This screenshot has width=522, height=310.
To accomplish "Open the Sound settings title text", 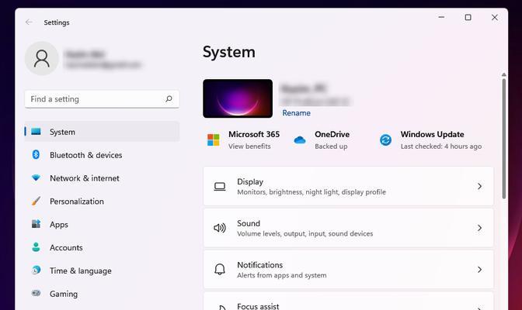I will (249, 223).
